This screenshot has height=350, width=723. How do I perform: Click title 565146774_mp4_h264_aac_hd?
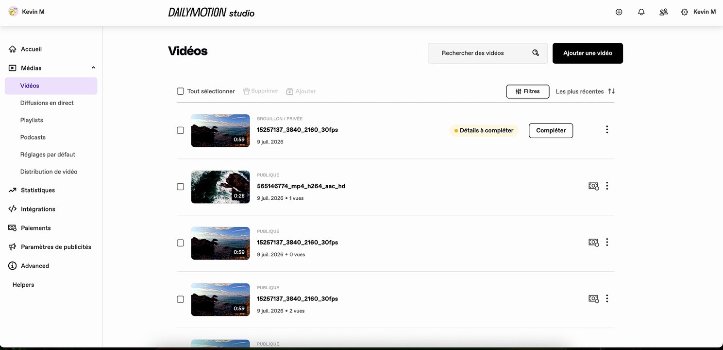(x=301, y=186)
